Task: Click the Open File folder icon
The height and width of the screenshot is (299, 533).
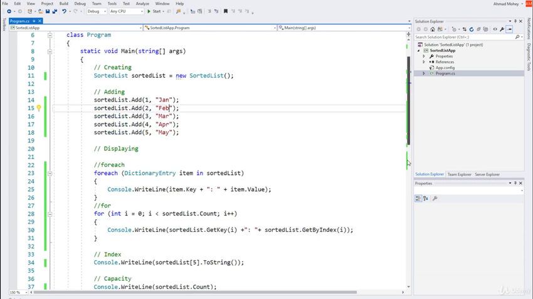Action: click(x=40, y=11)
